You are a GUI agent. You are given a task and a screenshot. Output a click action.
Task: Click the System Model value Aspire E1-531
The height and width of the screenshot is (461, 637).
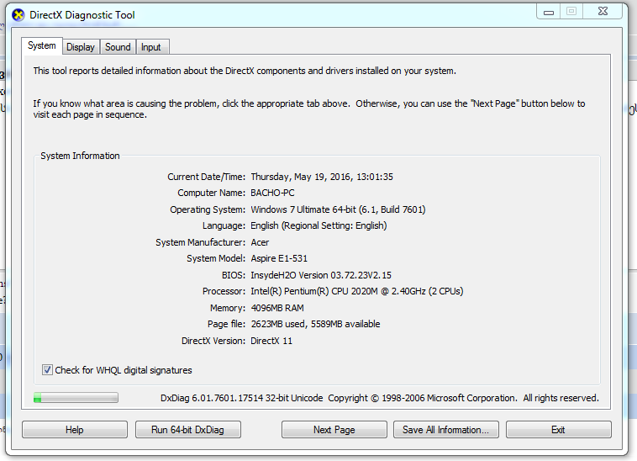click(x=279, y=258)
